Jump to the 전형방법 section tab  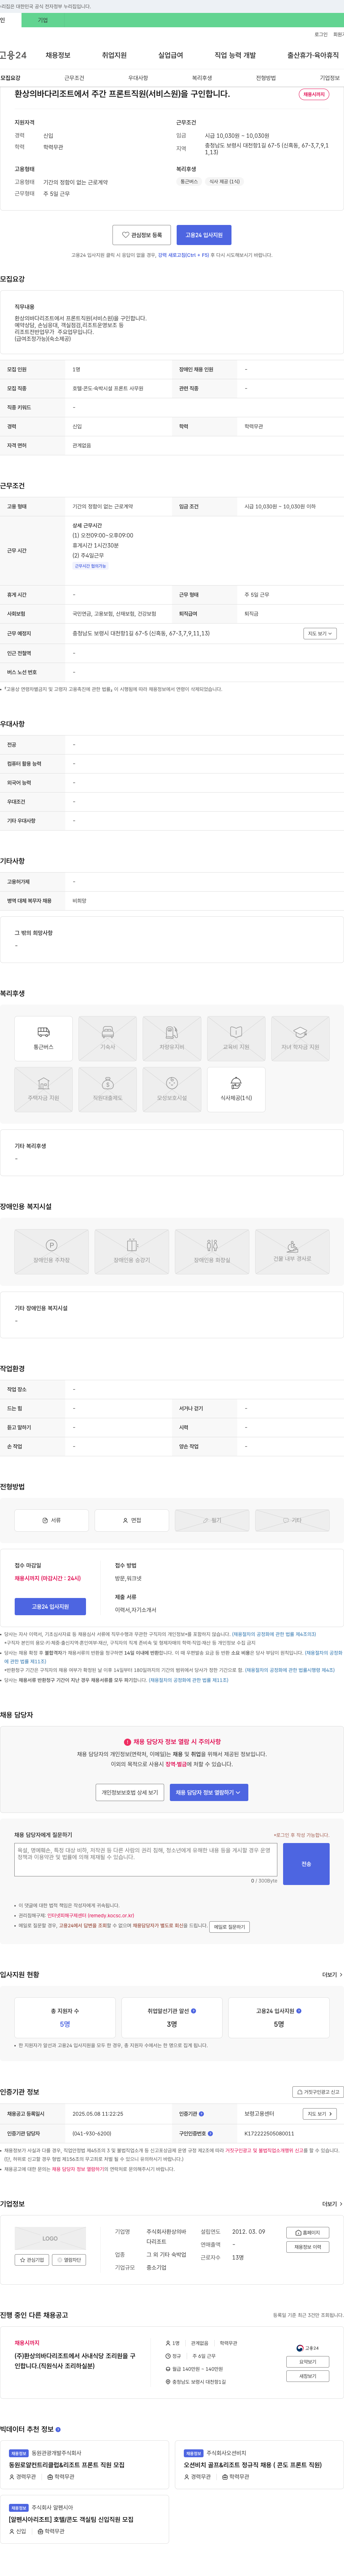[x=266, y=78]
